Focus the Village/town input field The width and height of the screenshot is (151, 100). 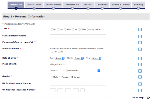tap(83, 64)
